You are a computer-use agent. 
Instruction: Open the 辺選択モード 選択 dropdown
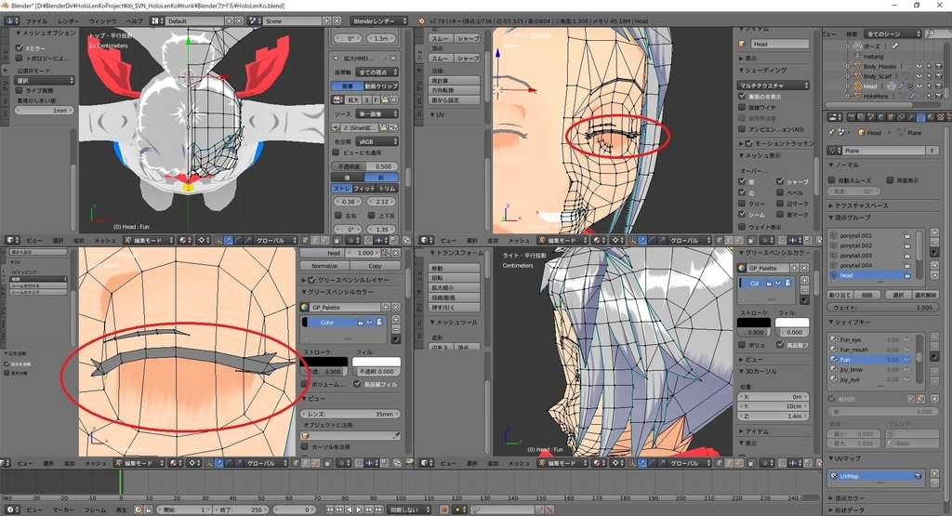coord(45,80)
